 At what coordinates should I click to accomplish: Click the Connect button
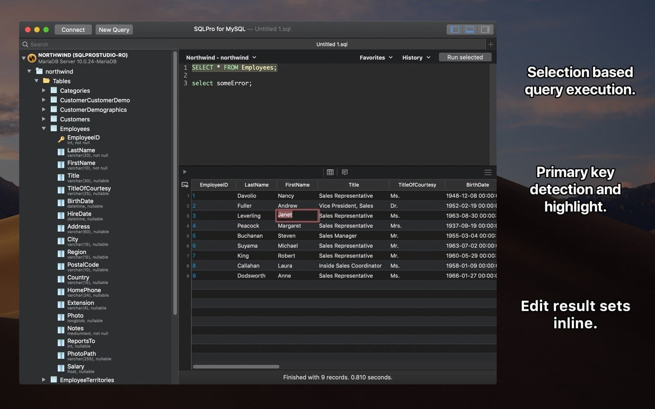(x=73, y=29)
